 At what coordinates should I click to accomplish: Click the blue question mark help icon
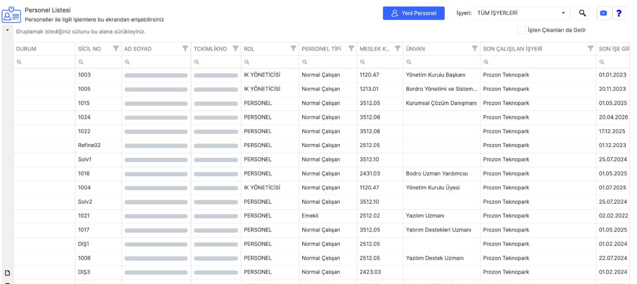coord(619,13)
